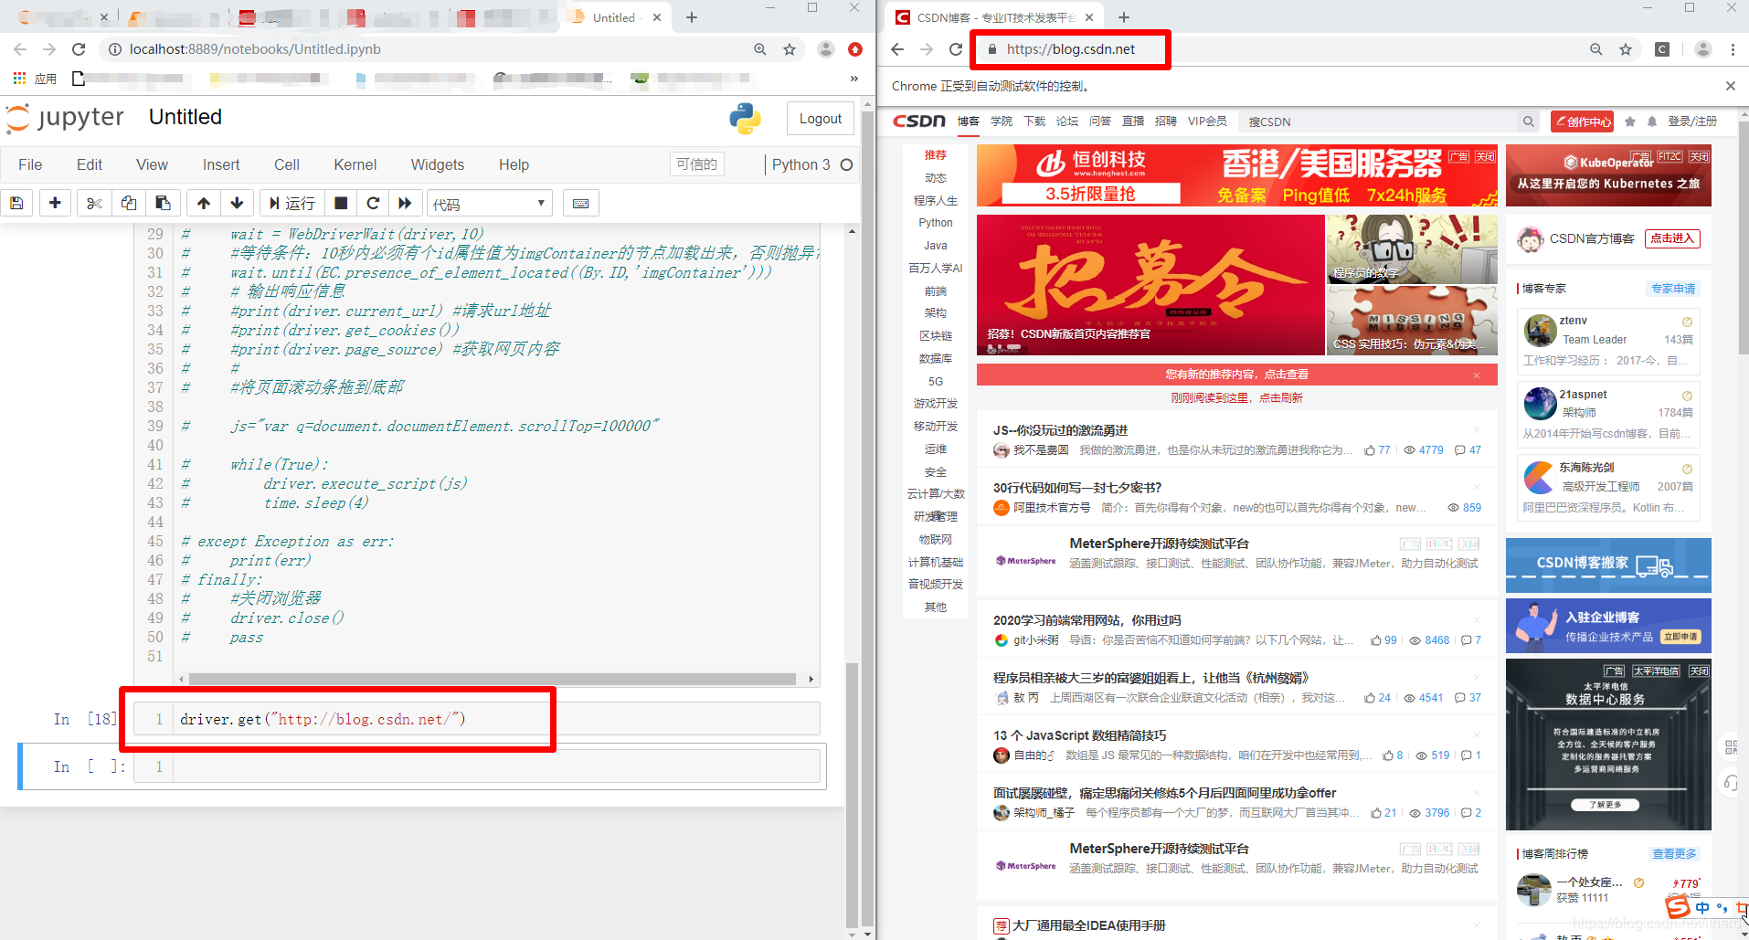This screenshot has width=1749, height=940.
Task: Open the Kernel menu in Jupyter
Action: point(355,164)
